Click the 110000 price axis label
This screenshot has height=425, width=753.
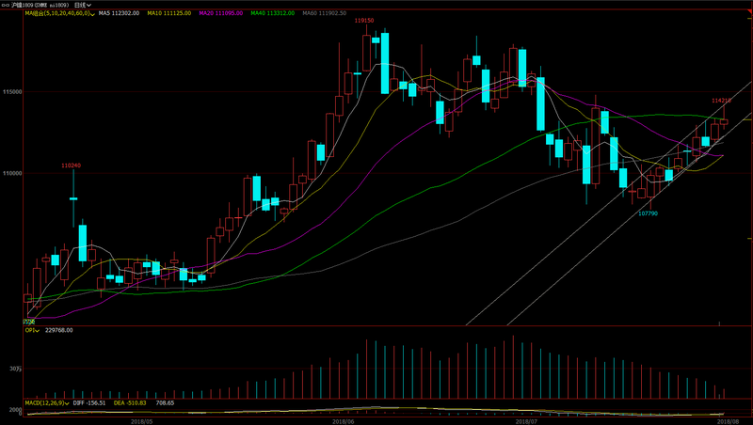[x=12, y=173]
